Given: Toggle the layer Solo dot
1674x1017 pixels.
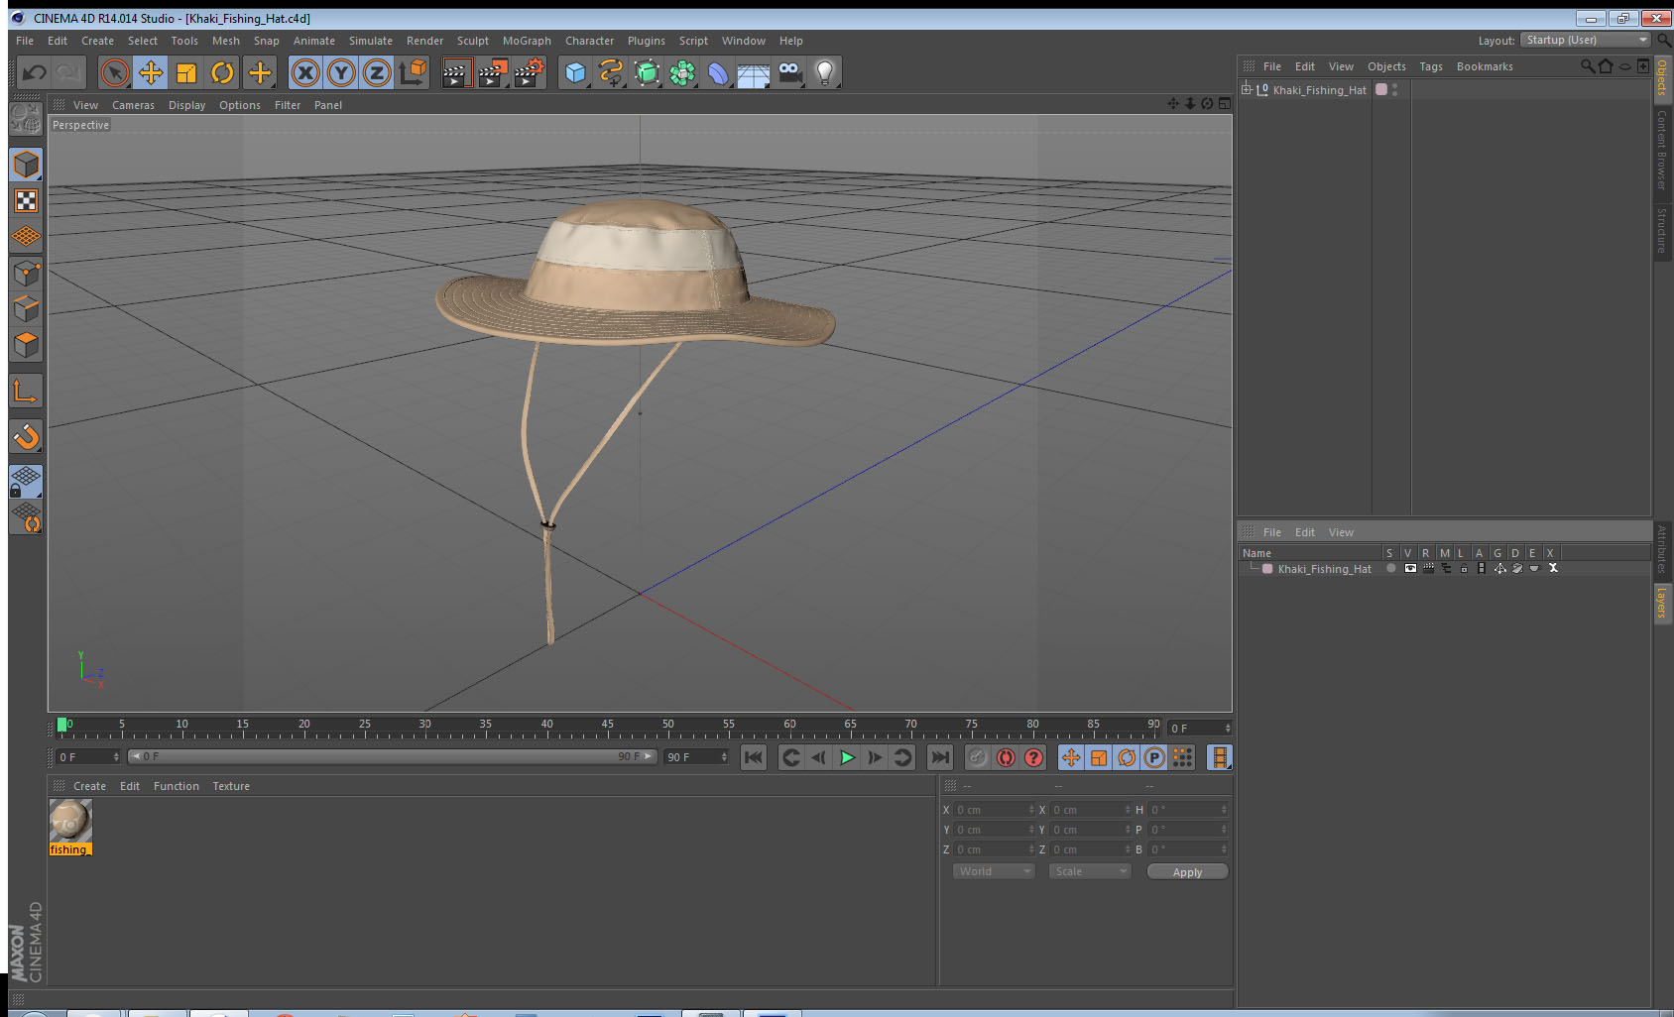Looking at the screenshot, I should coord(1391,568).
